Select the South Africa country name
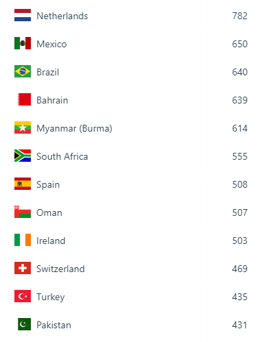This screenshot has height=342, width=260. click(62, 156)
